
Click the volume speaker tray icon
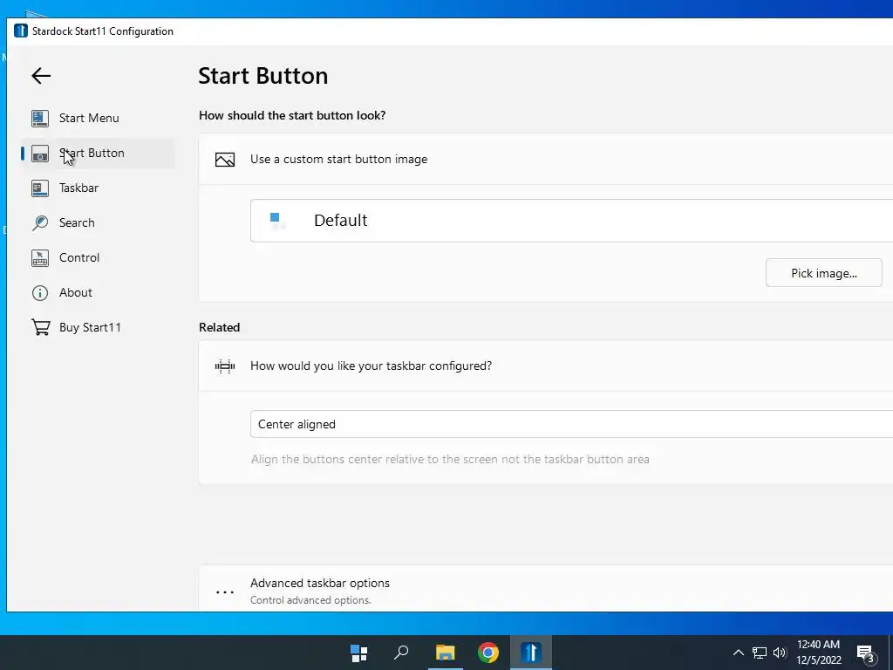coord(780,653)
